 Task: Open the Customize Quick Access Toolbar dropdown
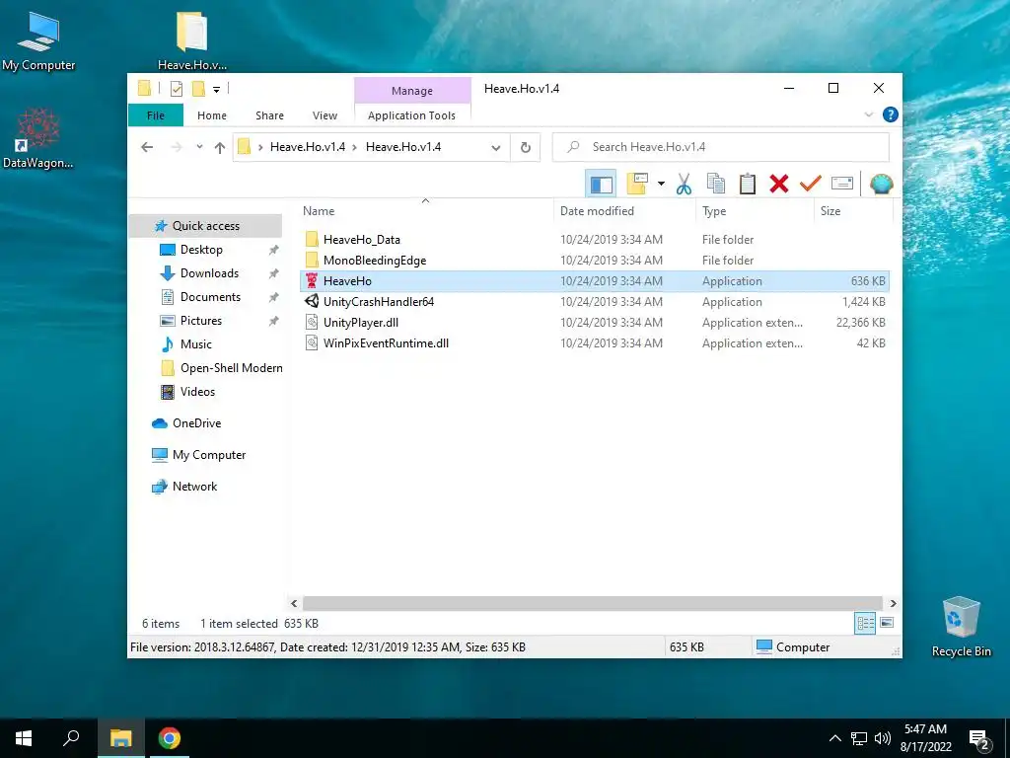coord(216,90)
